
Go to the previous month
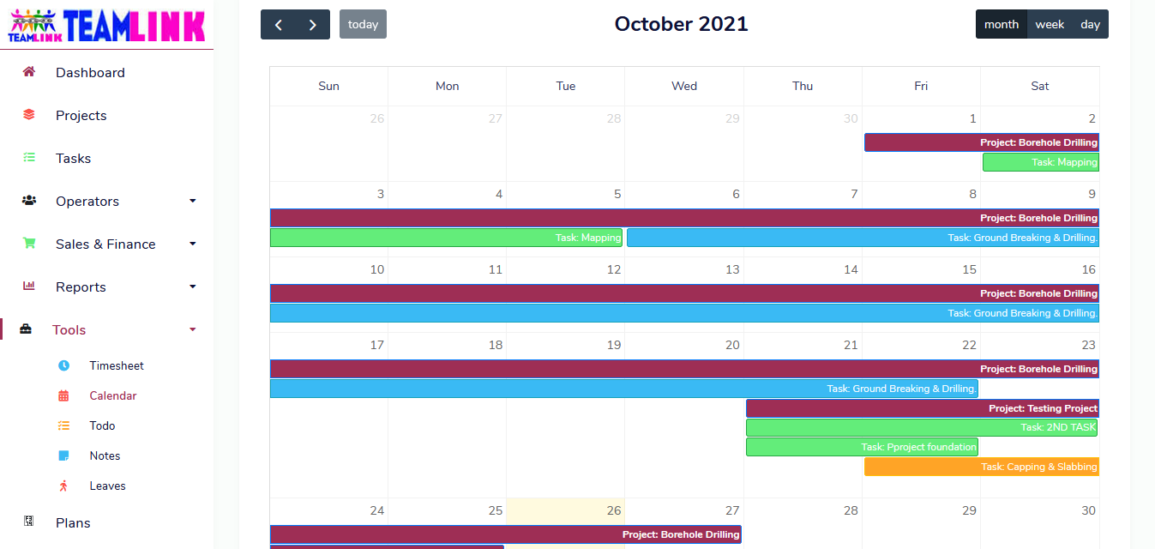click(x=279, y=25)
